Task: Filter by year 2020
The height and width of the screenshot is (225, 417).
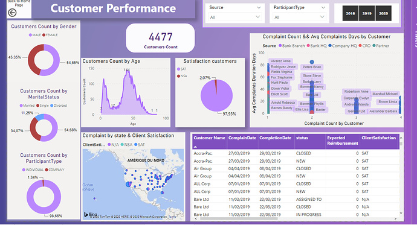Action: point(383,13)
